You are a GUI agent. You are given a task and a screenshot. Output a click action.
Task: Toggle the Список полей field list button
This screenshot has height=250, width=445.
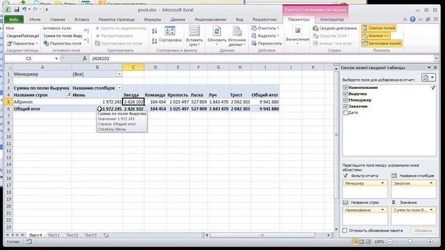pos(379,28)
